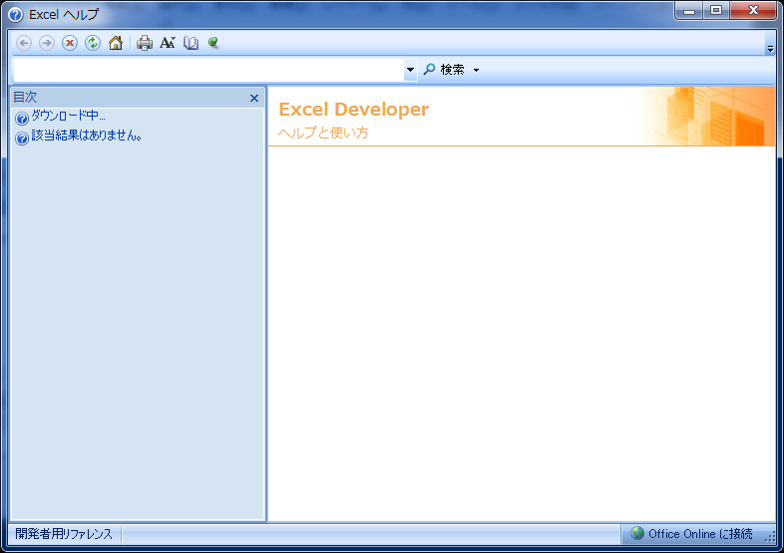Open the 検索 scope dropdown arrow
This screenshot has height=553, width=784.
click(476, 70)
